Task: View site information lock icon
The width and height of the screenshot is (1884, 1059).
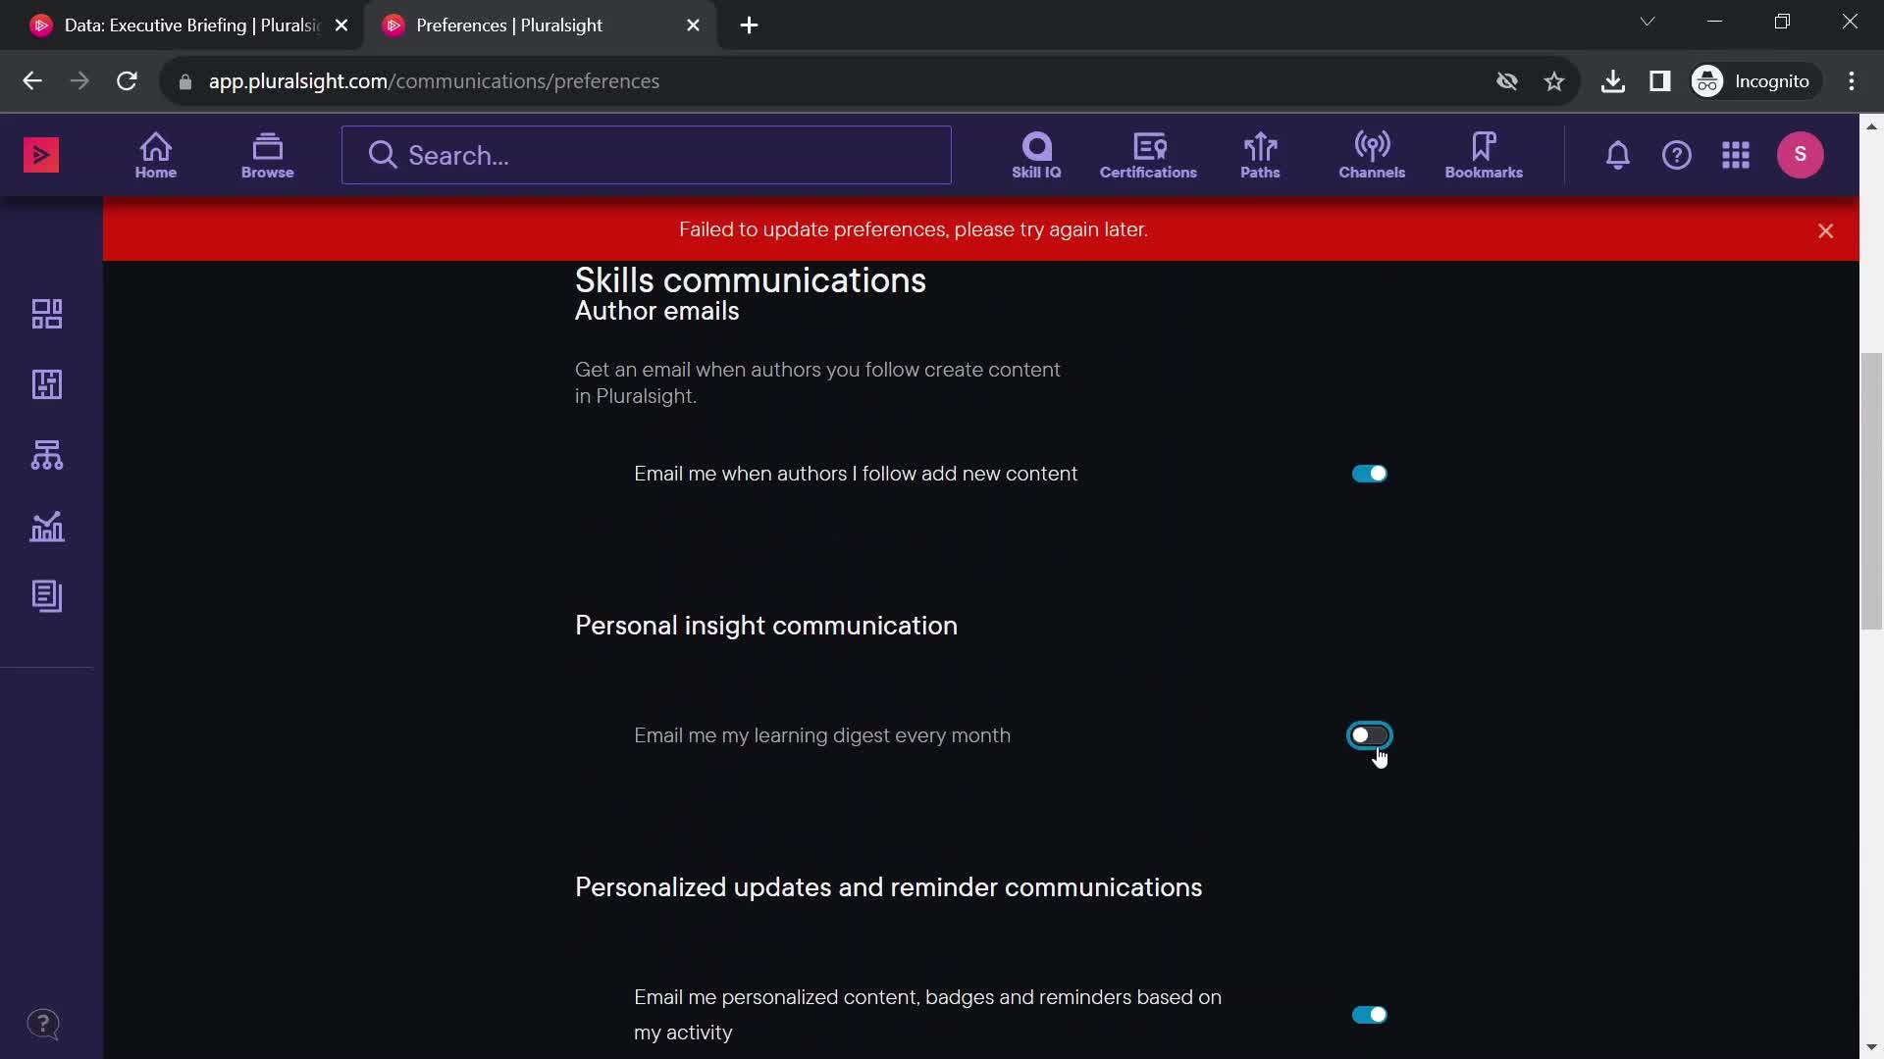Action: coord(185,81)
